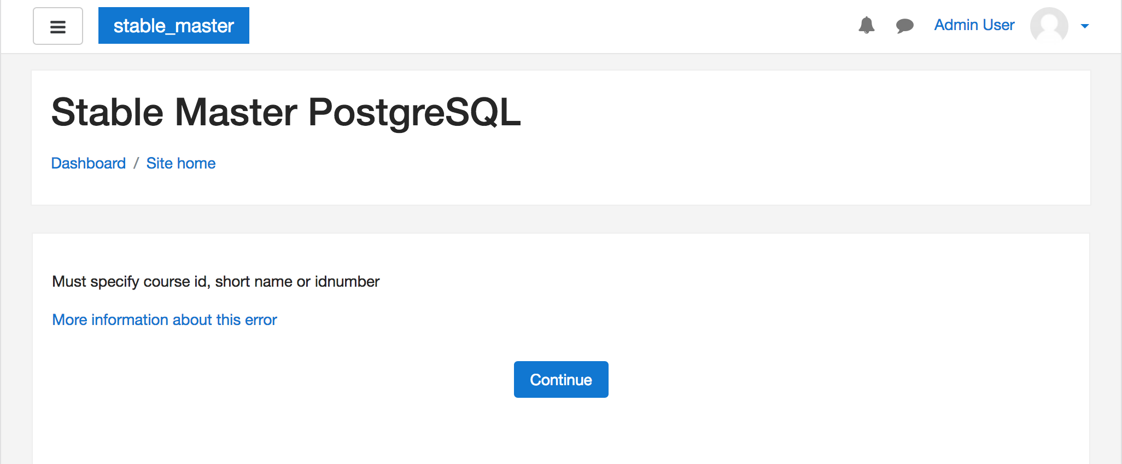Click the blue Continue button
Image resolution: width=1122 pixels, height=464 pixels.
[561, 379]
